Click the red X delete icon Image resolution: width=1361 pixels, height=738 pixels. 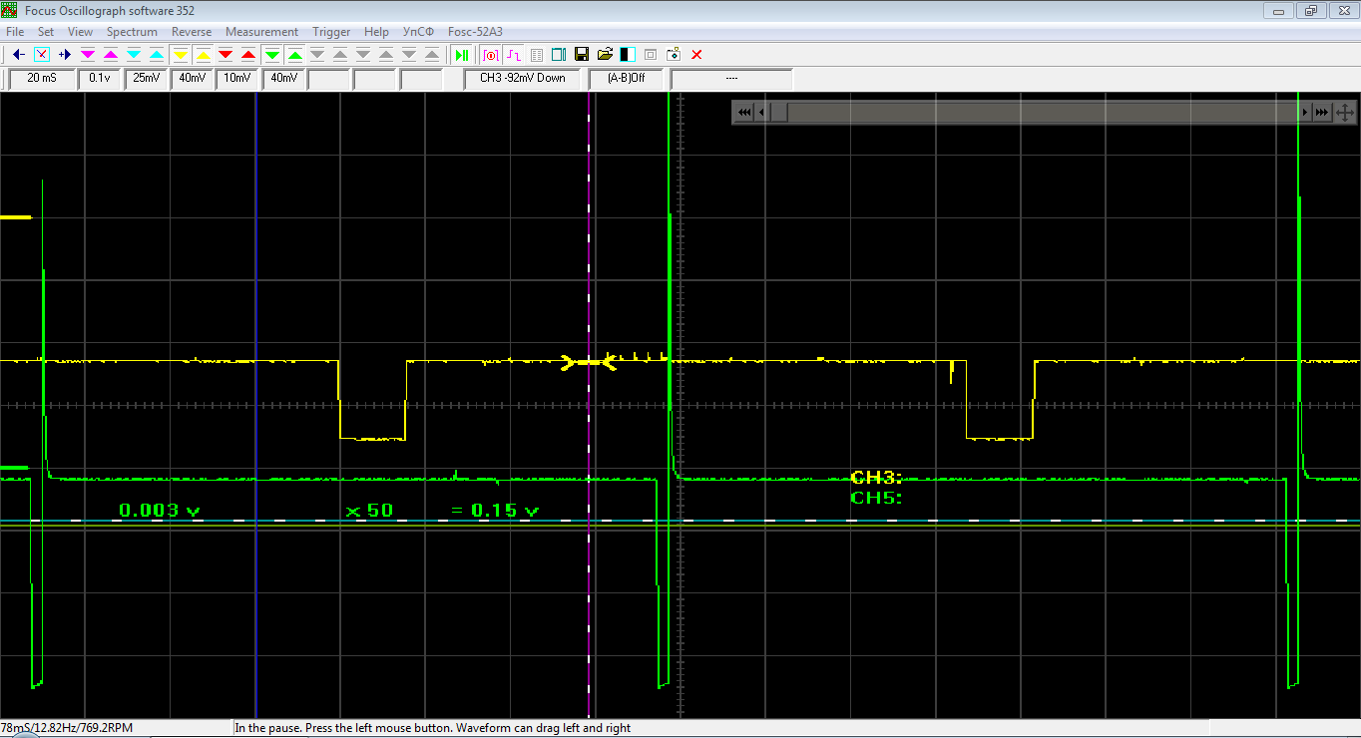coord(696,54)
